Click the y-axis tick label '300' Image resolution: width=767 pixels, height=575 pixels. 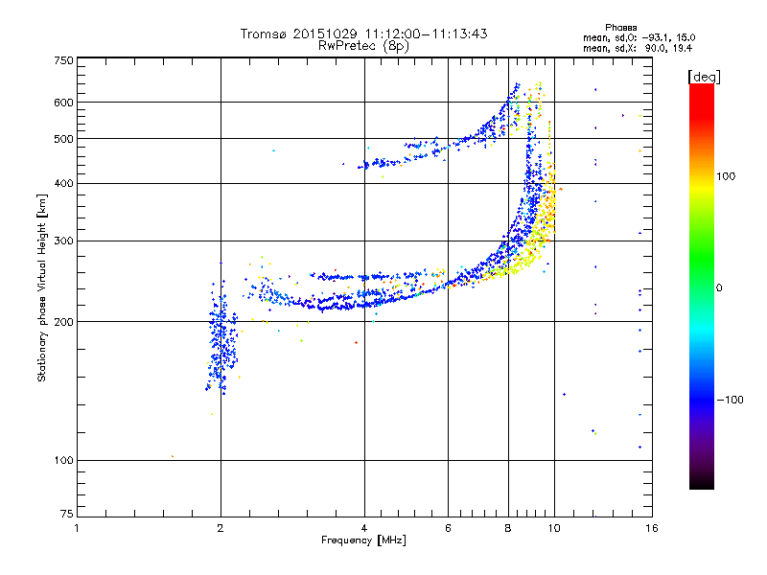[x=64, y=241]
